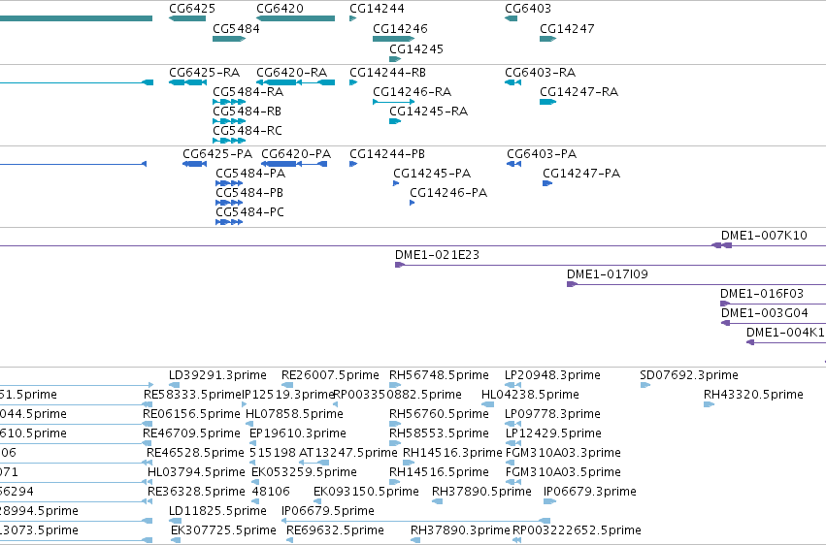Open the CG14244-PB protein label

pos(387,154)
